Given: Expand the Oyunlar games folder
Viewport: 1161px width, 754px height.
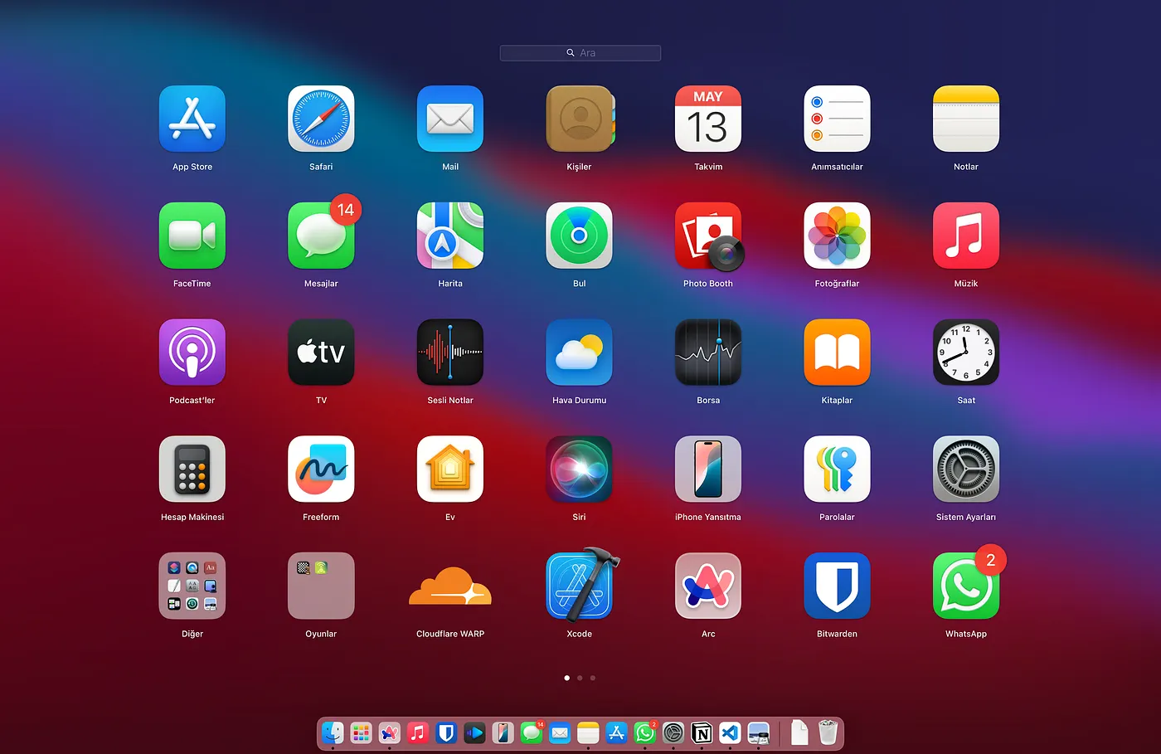Looking at the screenshot, I should tap(321, 586).
